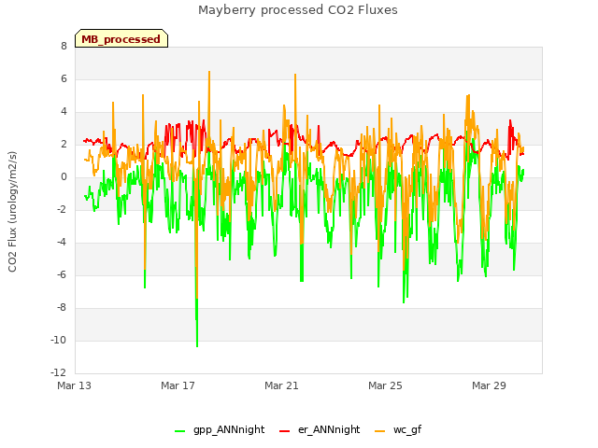Image resolution: width=598 pixels, height=448 pixels.
Task: Click the lowest green gpp dip near Mar 17
Action: [x=197, y=346]
